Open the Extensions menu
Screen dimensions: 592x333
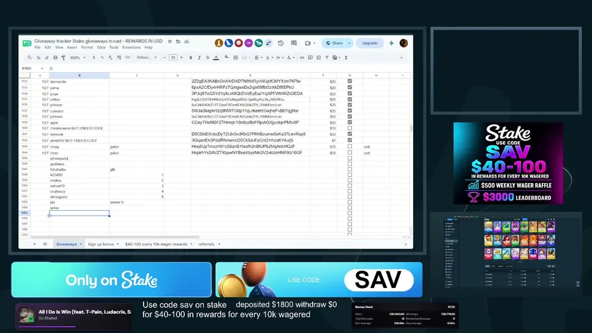tap(131, 48)
